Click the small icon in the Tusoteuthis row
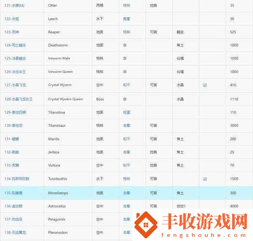This screenshot has width=253, height=241. click(205, 179)
